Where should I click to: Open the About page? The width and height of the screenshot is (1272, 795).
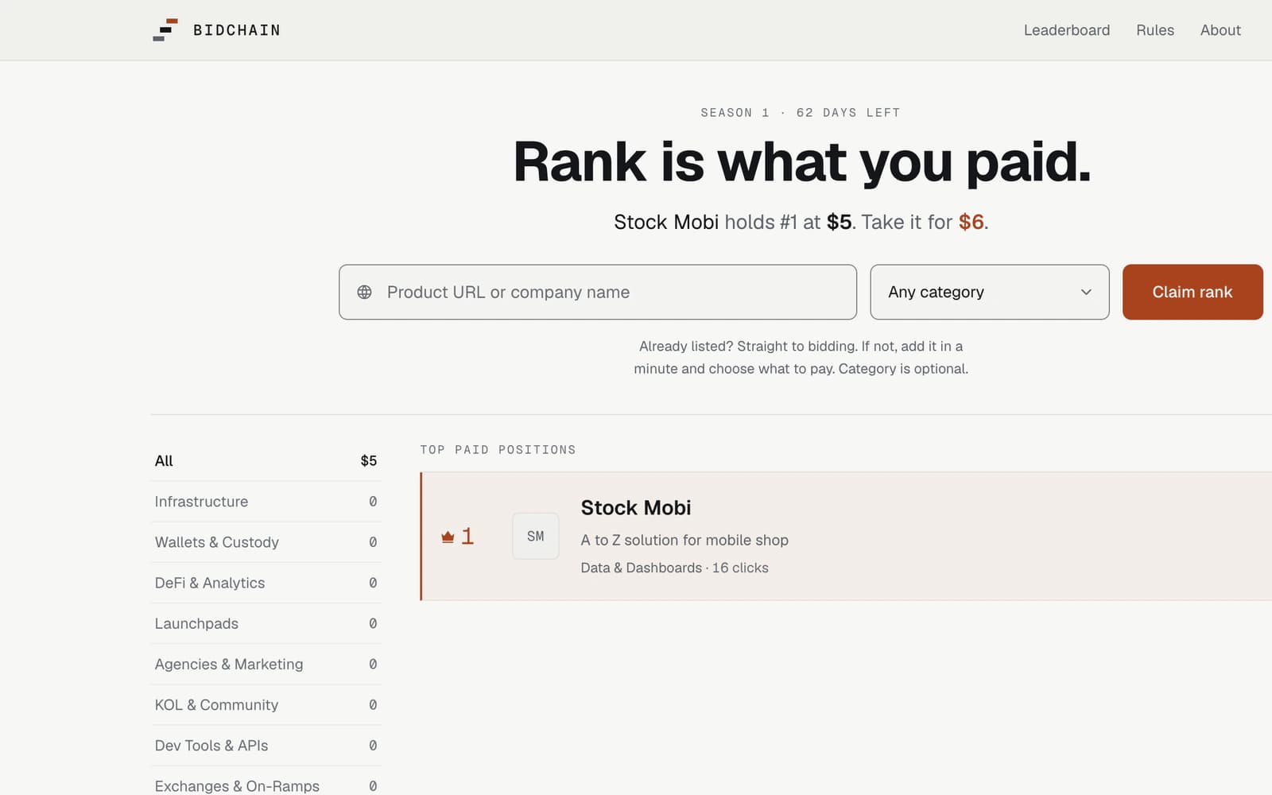point(1220,30)
